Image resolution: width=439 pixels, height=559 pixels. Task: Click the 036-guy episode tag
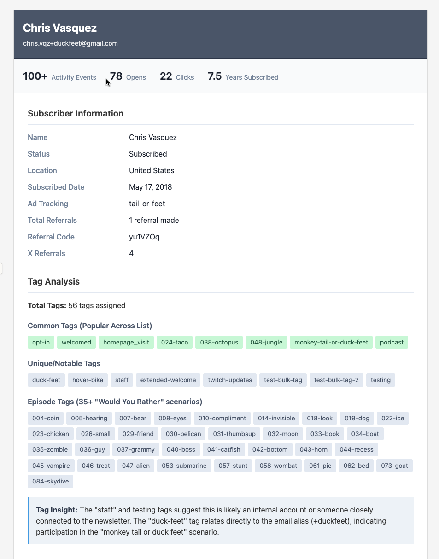click(x=92, y=449)
